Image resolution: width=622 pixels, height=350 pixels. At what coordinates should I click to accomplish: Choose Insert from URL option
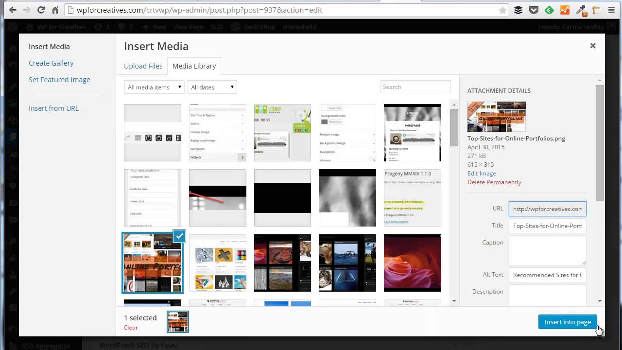(53, 108)
